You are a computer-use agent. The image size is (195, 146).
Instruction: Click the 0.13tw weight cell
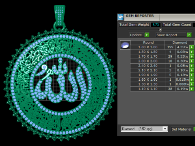pyautogui.click(x=182, y=75)
